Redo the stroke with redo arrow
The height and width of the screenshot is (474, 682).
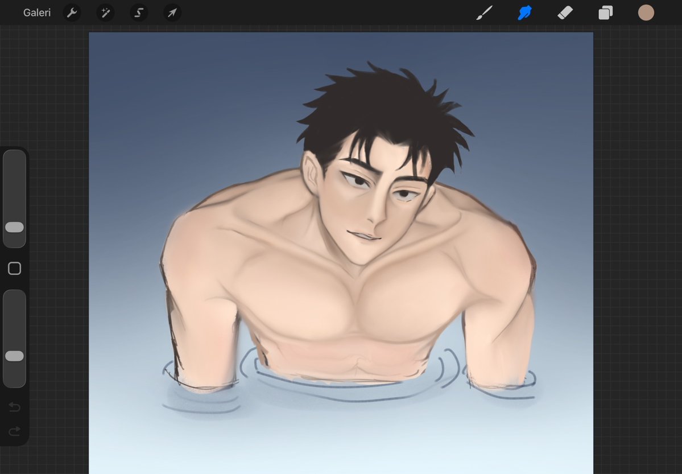[14, 431]
